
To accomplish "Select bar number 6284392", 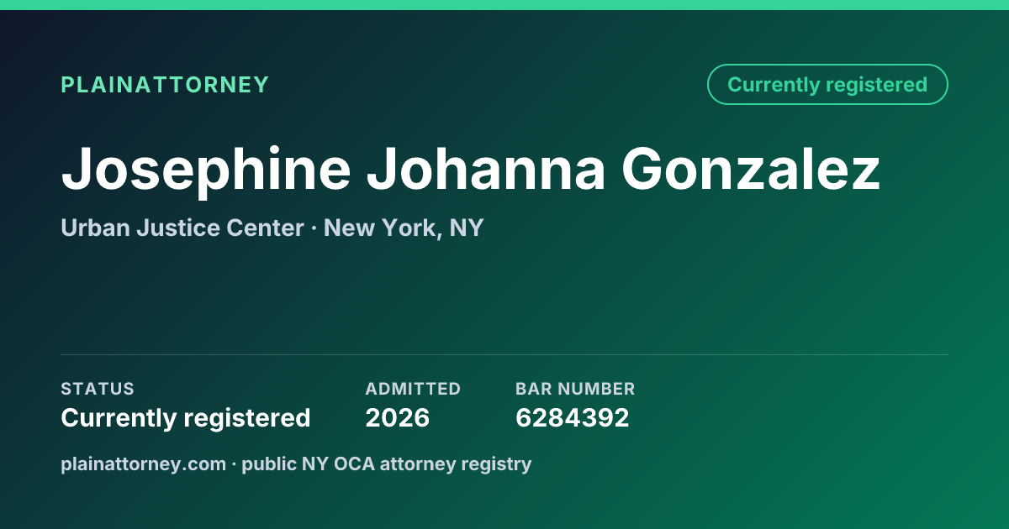I will (573, 417).
